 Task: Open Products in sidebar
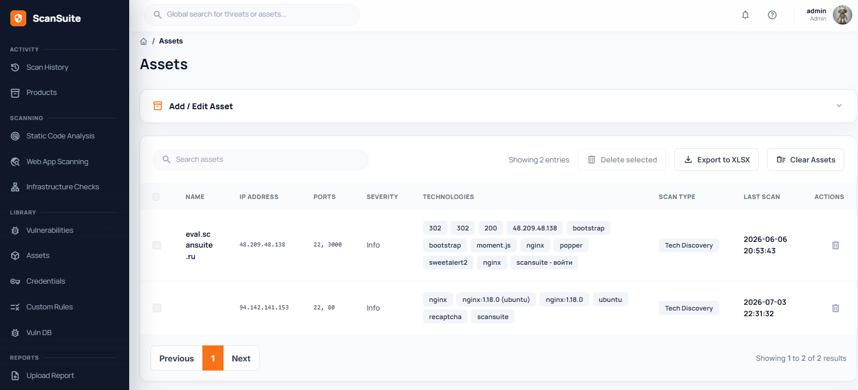coord(42,93)
